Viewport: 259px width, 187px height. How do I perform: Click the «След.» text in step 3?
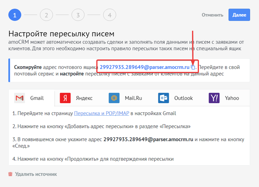(x=21, y=146)
